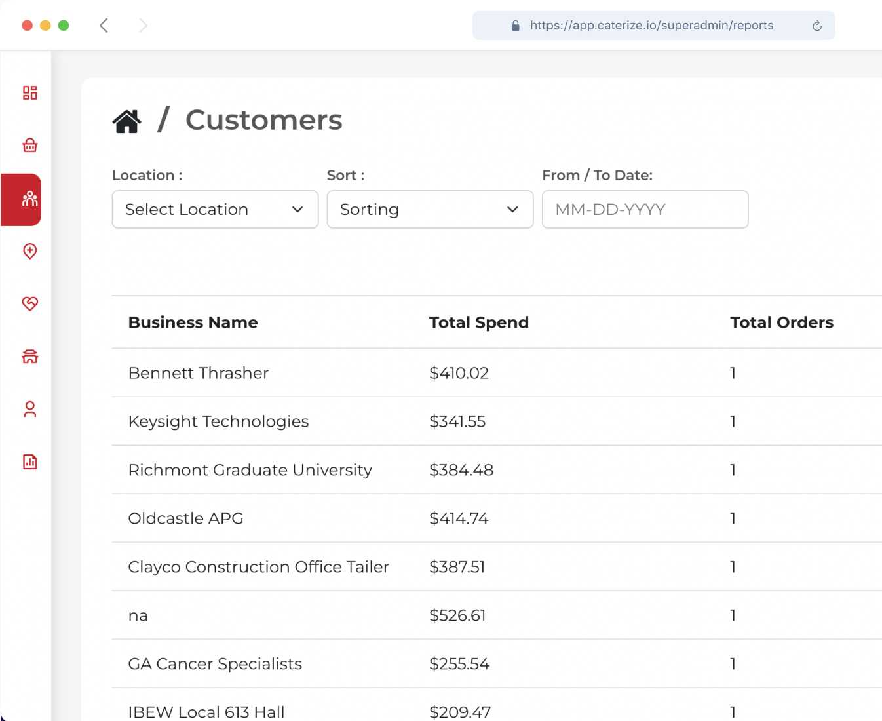
Task: Go back using browser back arrow
Action: pyautogui.click(x=104, y=26)
